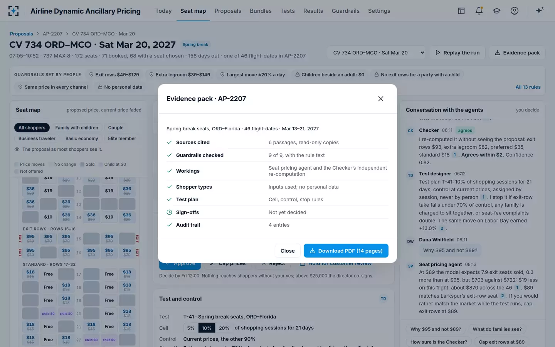
Task: Pick the "Cap exit rows at $89" suggestion
Action: tap(502, 342)
